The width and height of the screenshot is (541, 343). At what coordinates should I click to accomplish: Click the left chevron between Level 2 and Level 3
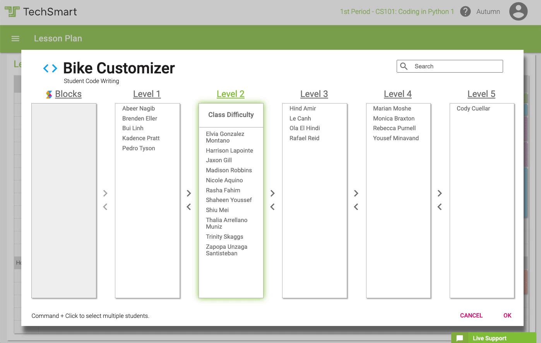click(x=272, y=207)
